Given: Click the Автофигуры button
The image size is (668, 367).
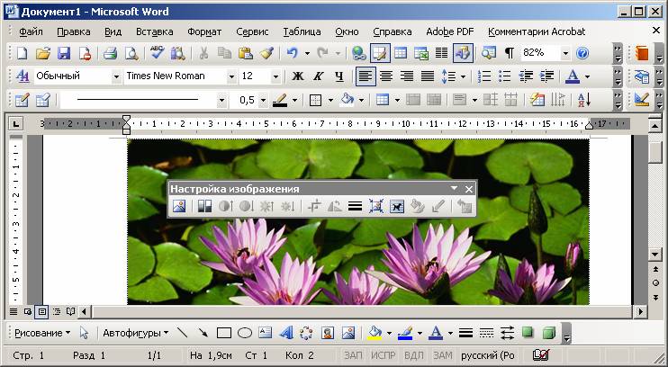Looking at the screenshot, I should click(x=135, y=333).
